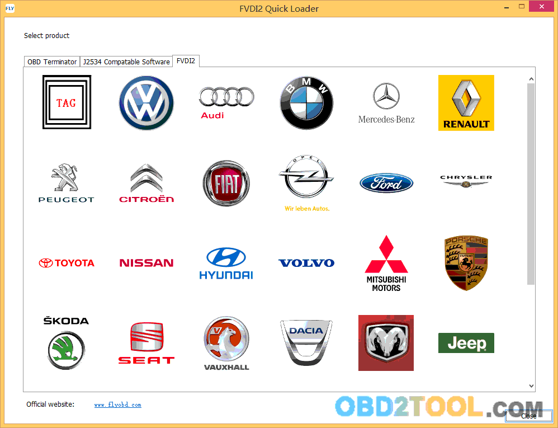Select the Renault logo
This screenshot has height=428, width=558.
point(466,103)
